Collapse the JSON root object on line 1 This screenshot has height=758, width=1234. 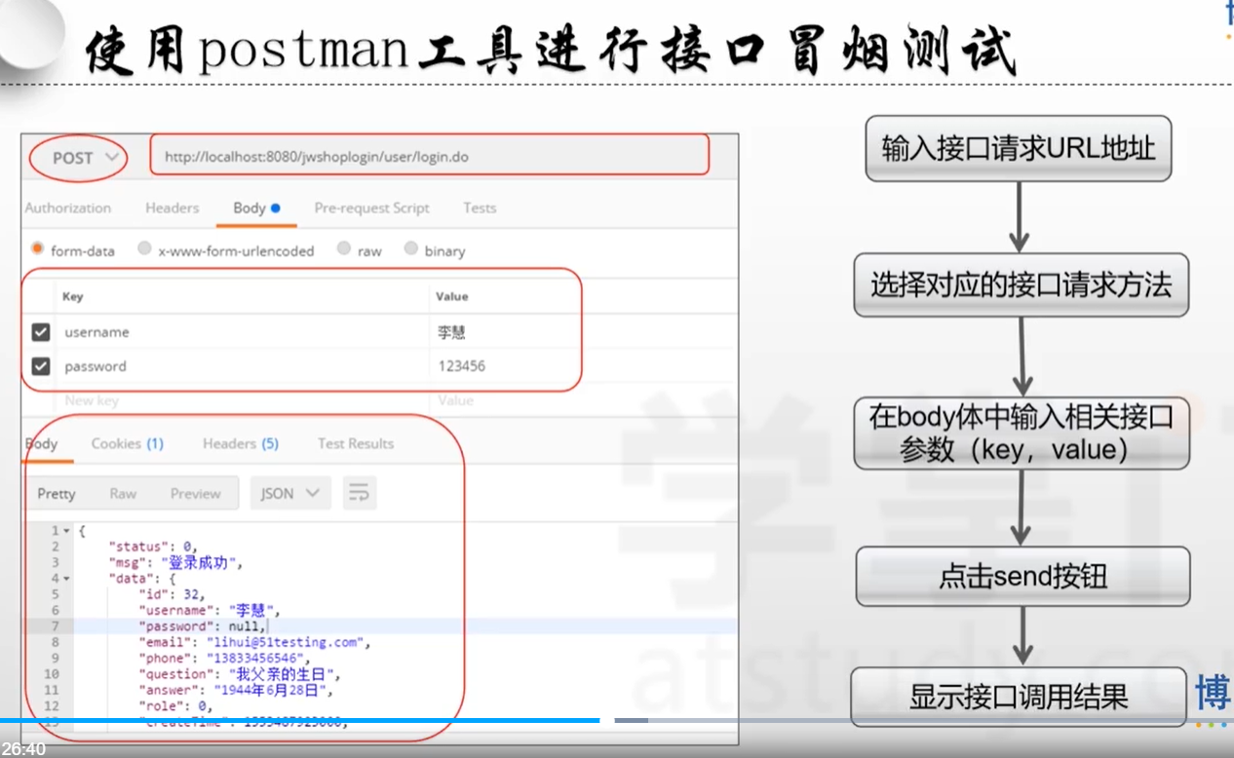point(66,531)
